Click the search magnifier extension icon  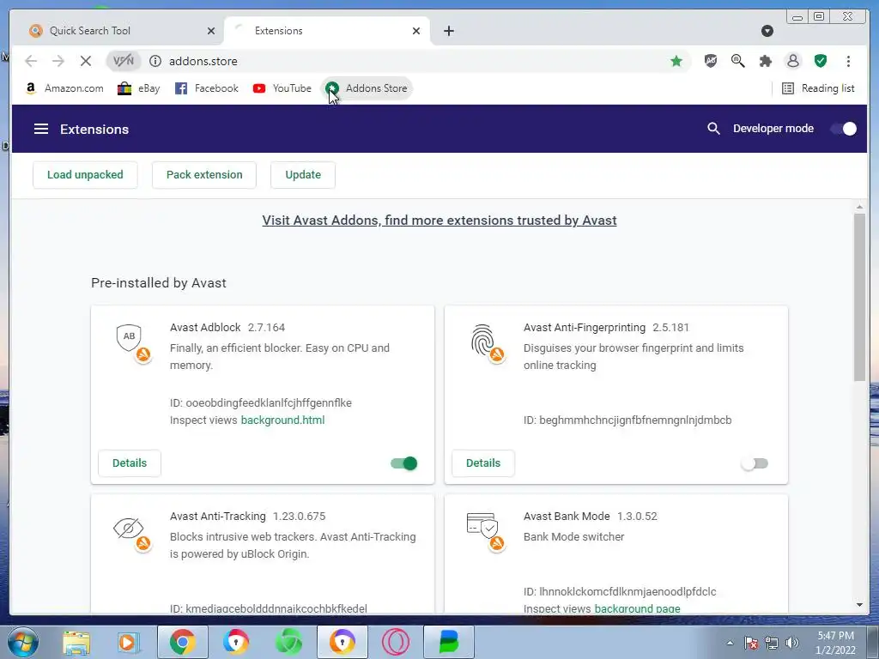click(737, 61)
